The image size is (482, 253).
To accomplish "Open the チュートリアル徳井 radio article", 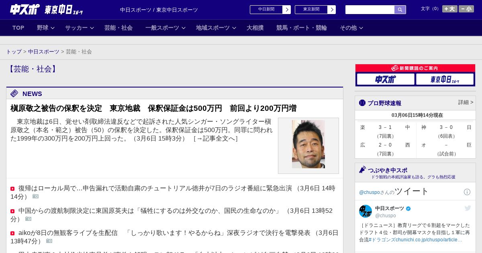I will [x=173, y=192].
